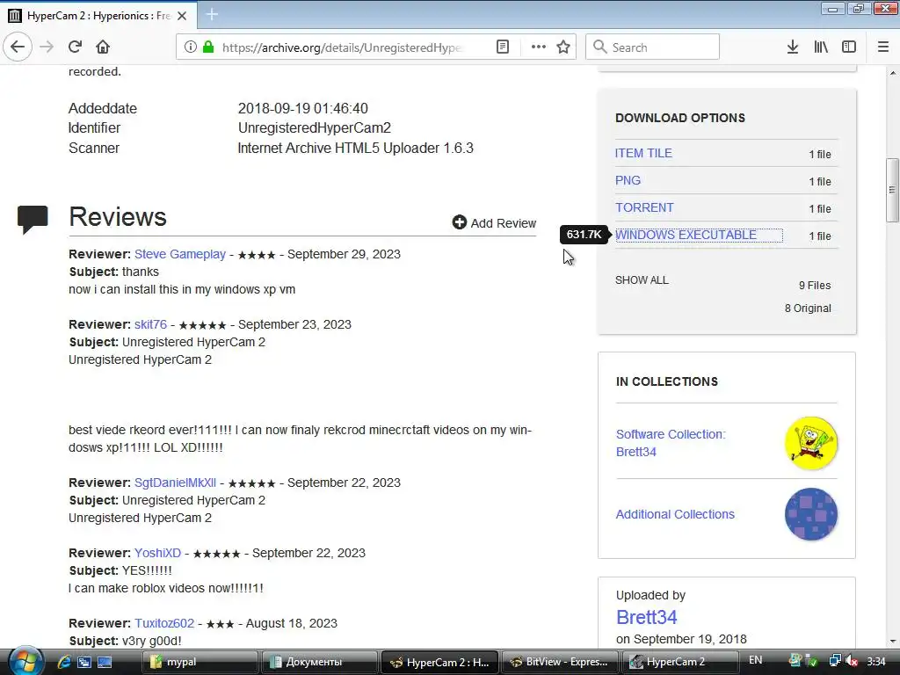This screenshot has width=900, height=675.
Task: Click the taskbar clock 3:34
Action: [x=876, y=661]
